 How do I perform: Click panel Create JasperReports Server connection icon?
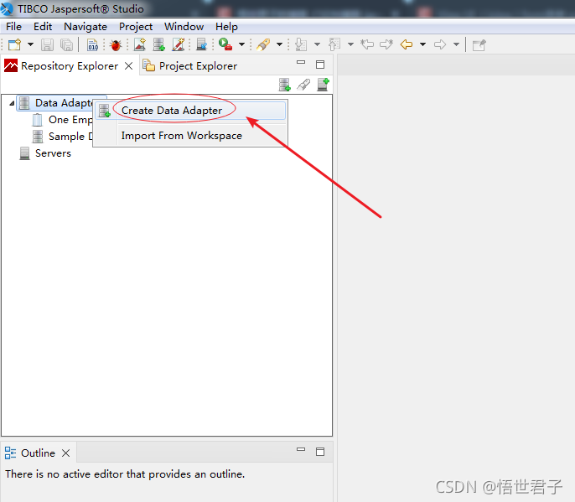pos(323,85)
